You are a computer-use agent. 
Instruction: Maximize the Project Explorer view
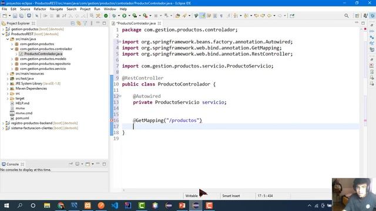pos(104,23)
